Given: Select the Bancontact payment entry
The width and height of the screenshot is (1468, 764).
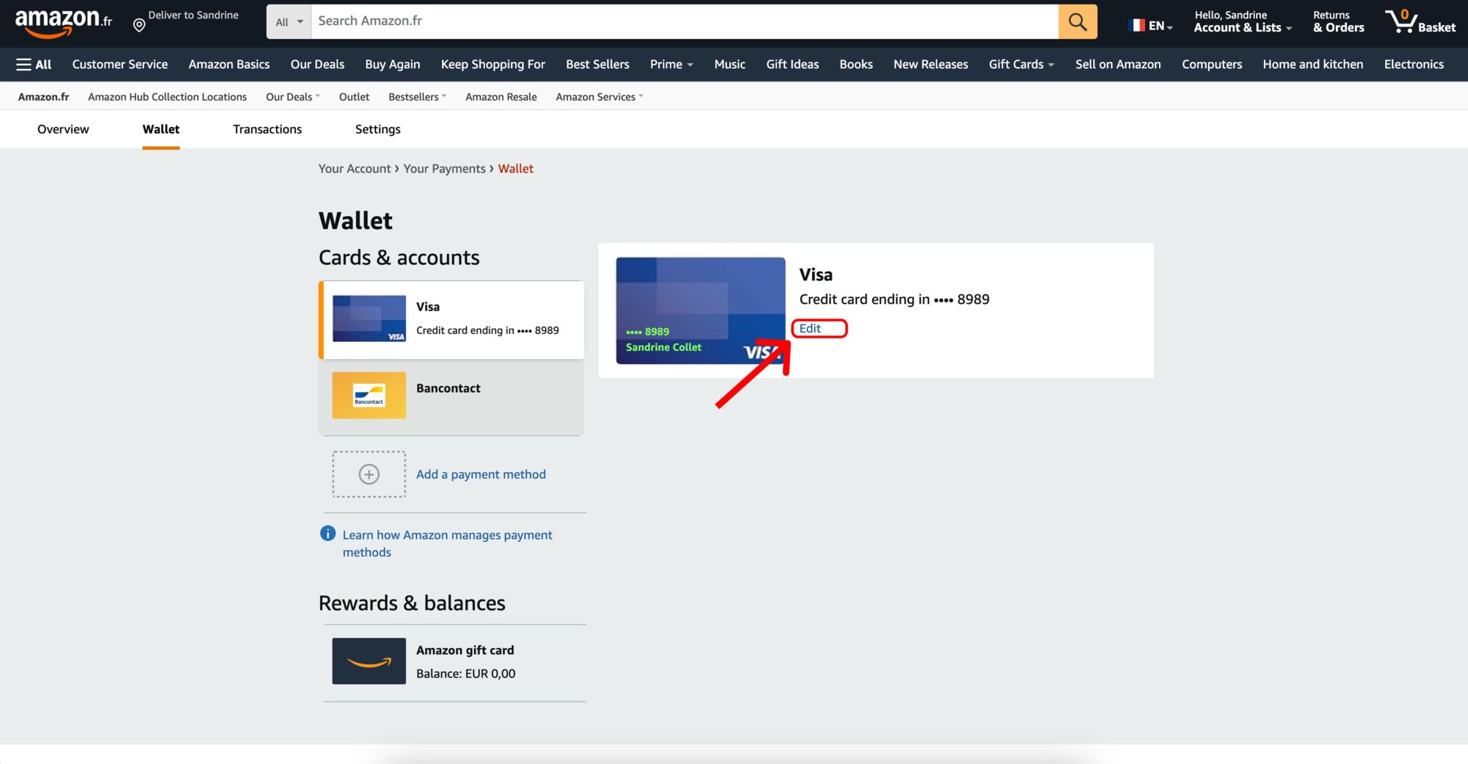Looking at the screenshot, I should point(451,396).
